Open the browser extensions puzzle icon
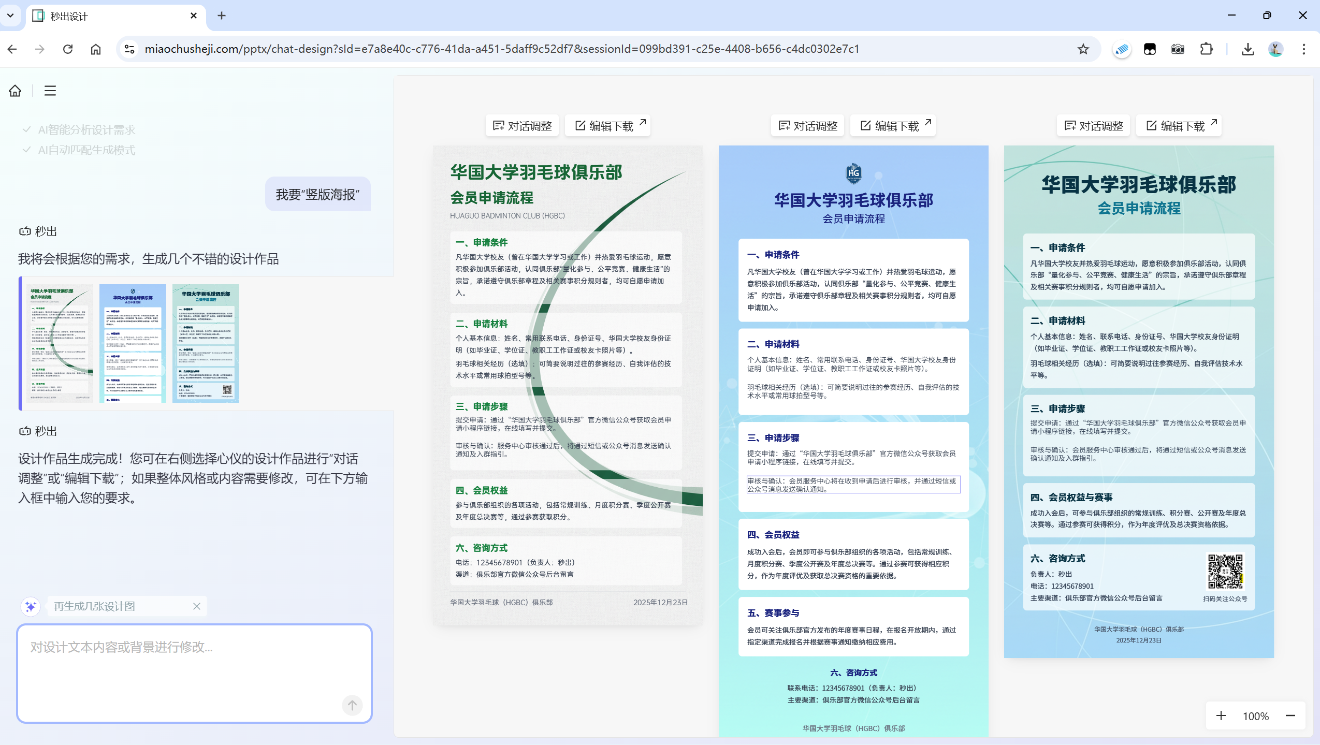Viewport: 1320px width, 745px height. pos(1206,49)
